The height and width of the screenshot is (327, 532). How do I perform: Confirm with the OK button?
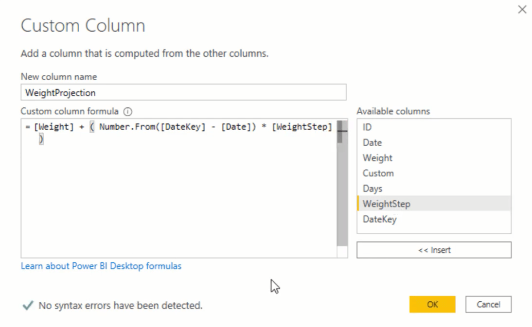(432, 304)
